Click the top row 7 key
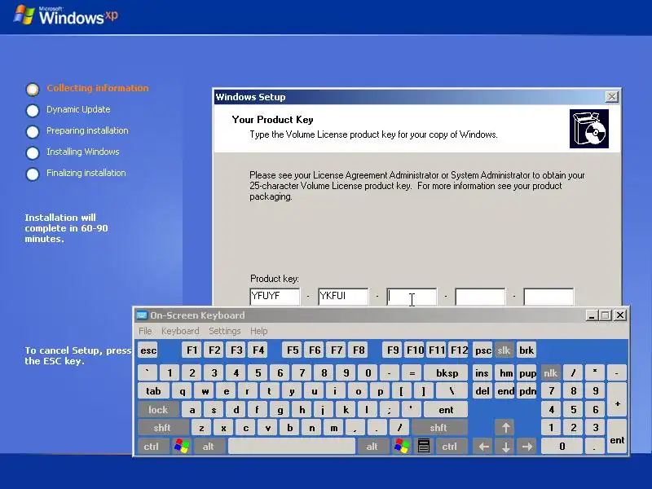Viewport: 652px width, 489px height. (302, 373)
